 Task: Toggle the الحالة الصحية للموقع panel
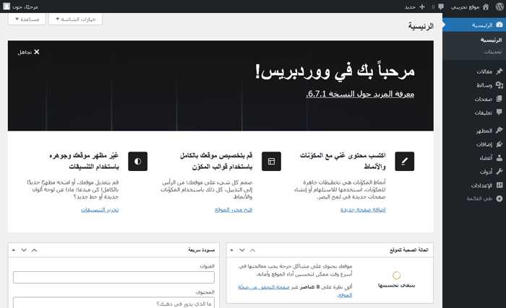231,250
